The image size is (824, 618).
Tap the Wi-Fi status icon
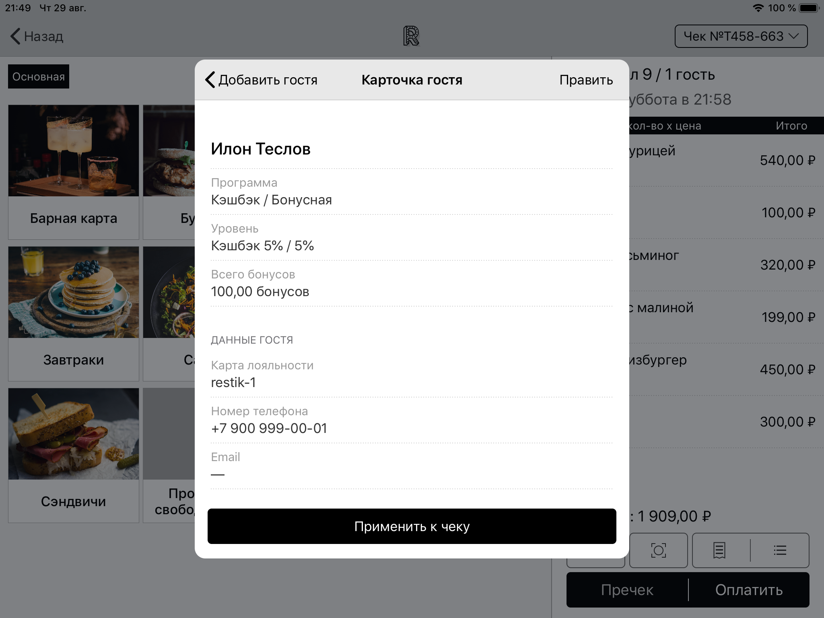758,8
